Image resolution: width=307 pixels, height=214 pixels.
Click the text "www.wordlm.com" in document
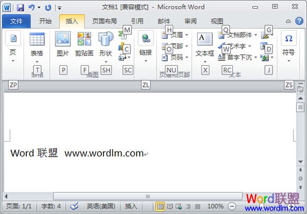[x=104, y=153]
